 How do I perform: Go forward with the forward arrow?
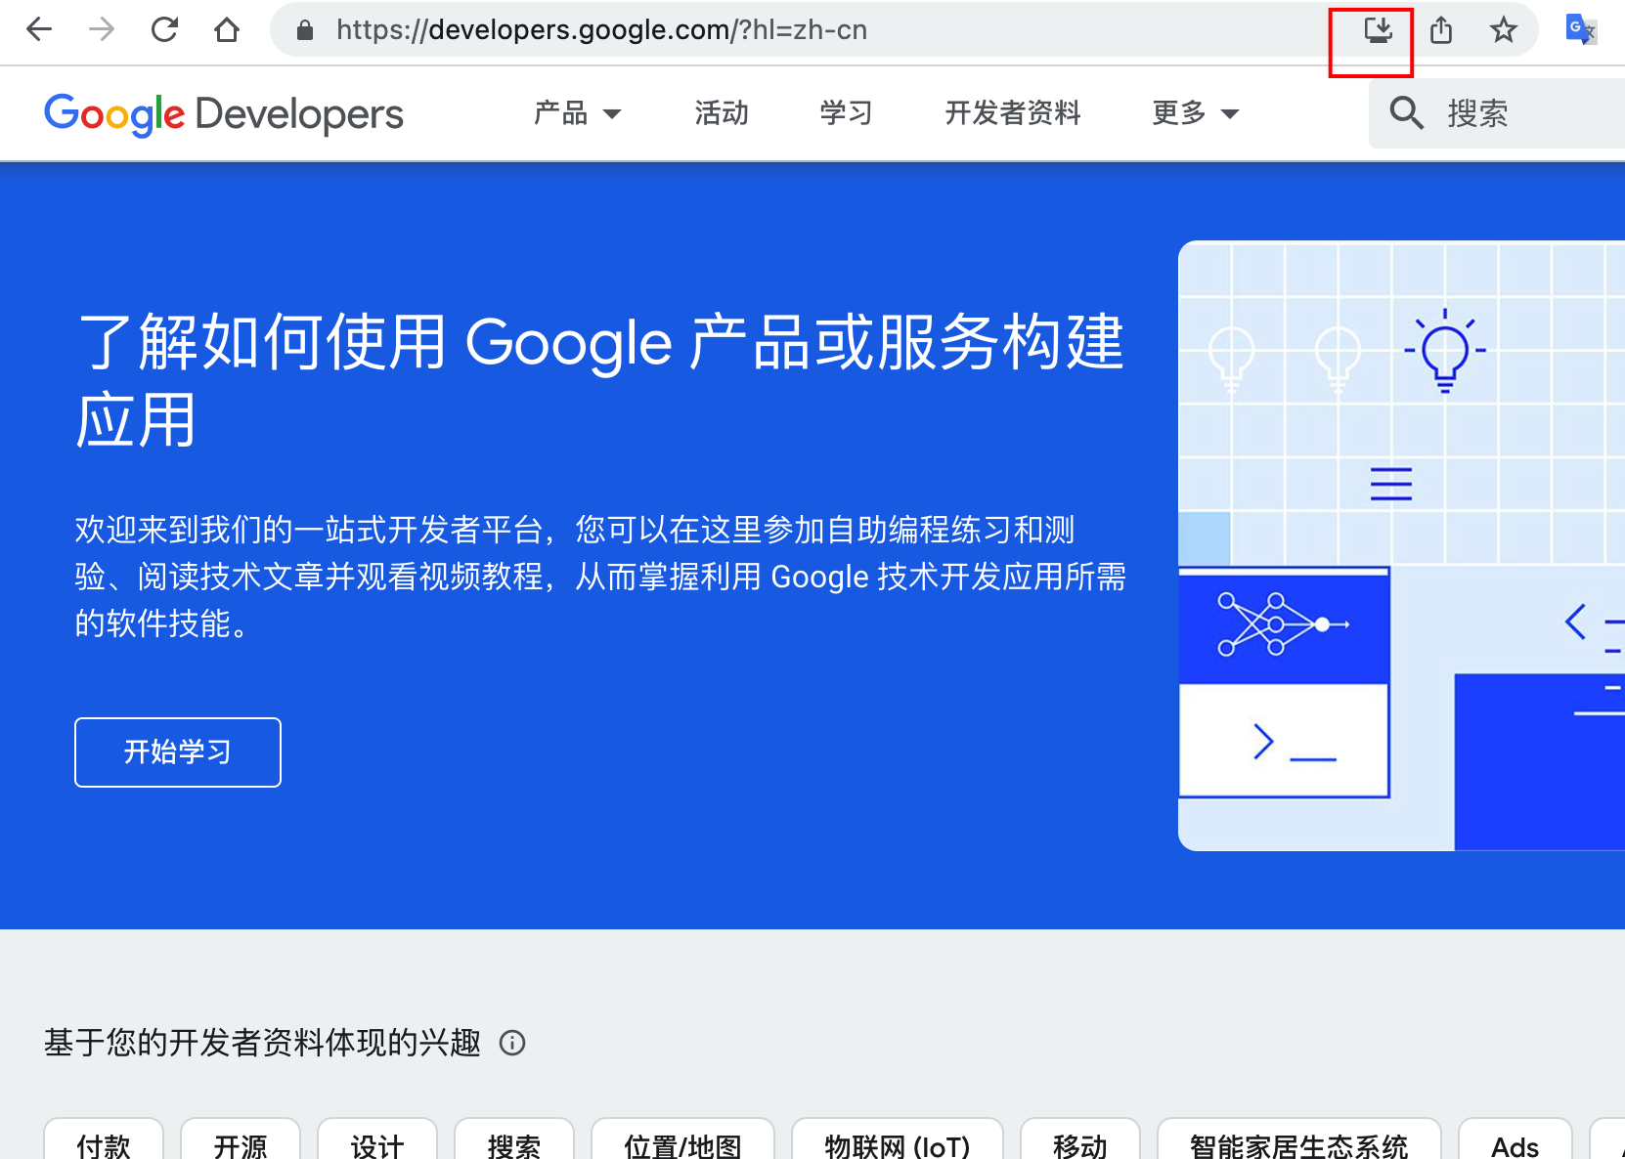pyautogui.click(x=102, y=29)
